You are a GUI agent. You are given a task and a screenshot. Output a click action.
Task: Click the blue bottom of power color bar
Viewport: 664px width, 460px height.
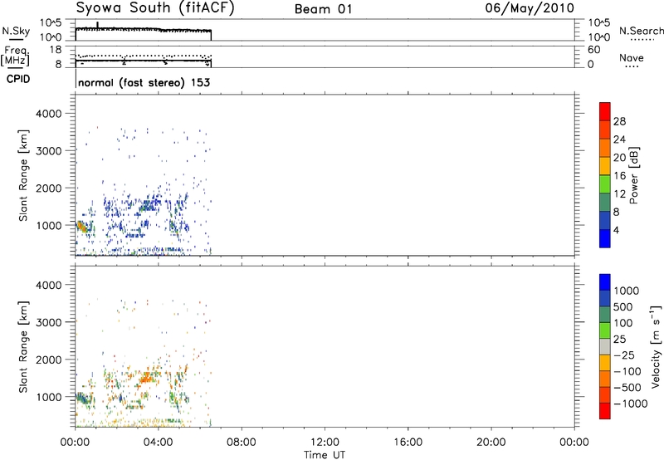coord(605,238)
